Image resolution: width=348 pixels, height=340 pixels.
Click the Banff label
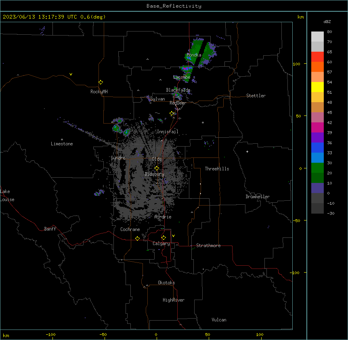[x=50, y=229]
